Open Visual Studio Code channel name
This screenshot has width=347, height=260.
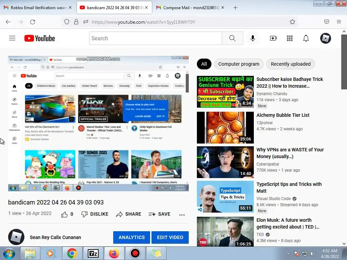[x=273, y=198]
